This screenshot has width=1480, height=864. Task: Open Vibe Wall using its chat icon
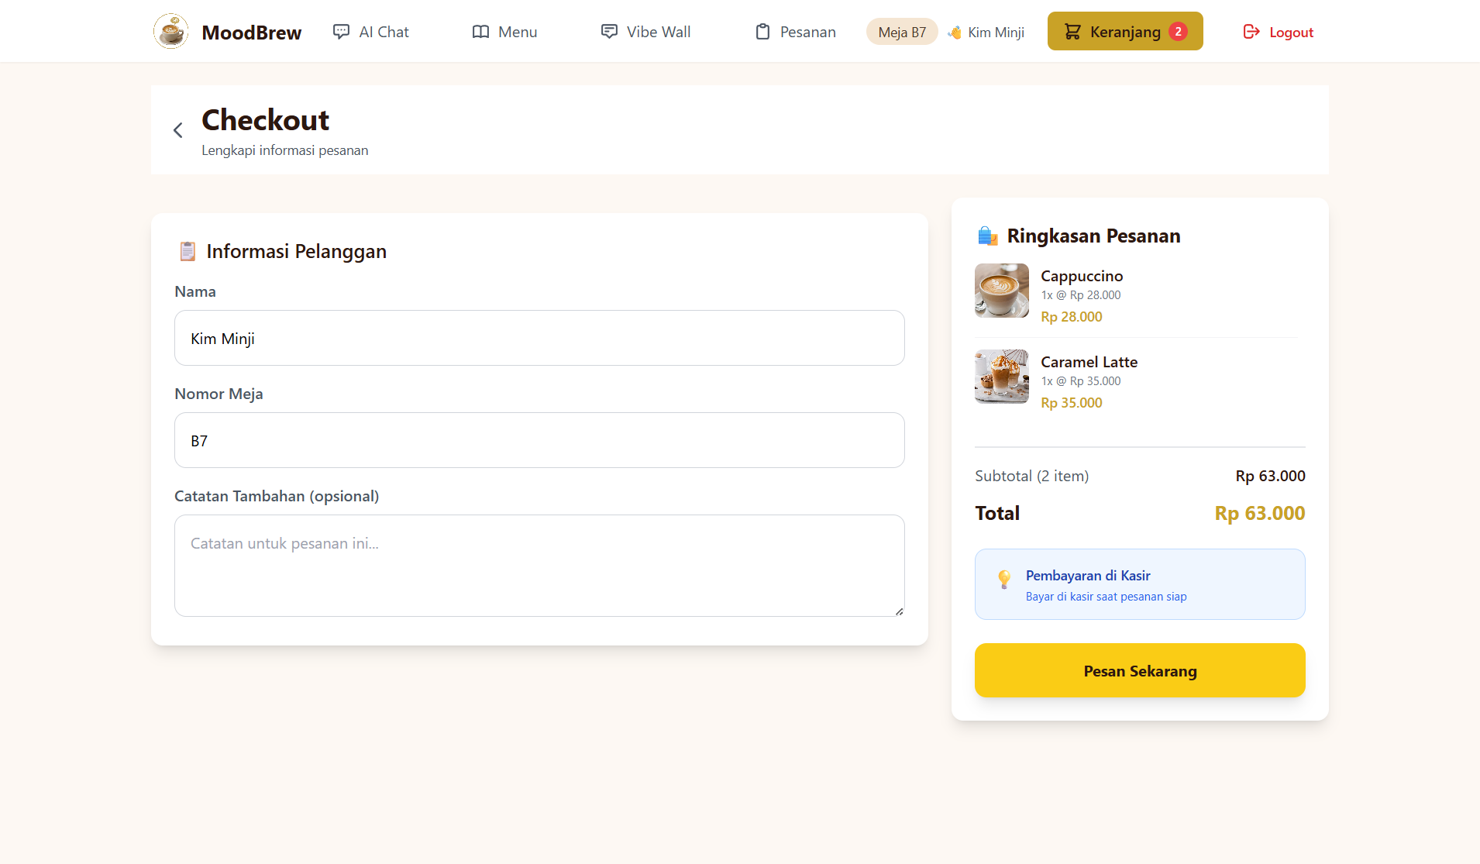[610, 31]
